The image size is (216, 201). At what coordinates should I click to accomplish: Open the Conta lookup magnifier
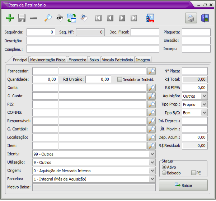(151, 88)
